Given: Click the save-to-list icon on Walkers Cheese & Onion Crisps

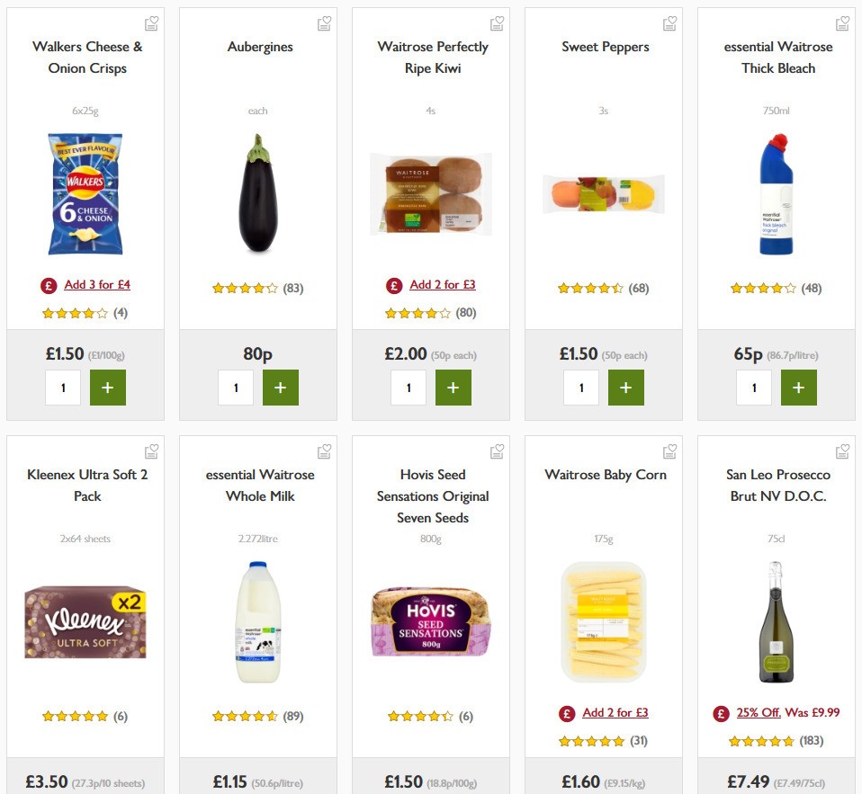Looking at the screenshot, I should click(x=151, y=22).
